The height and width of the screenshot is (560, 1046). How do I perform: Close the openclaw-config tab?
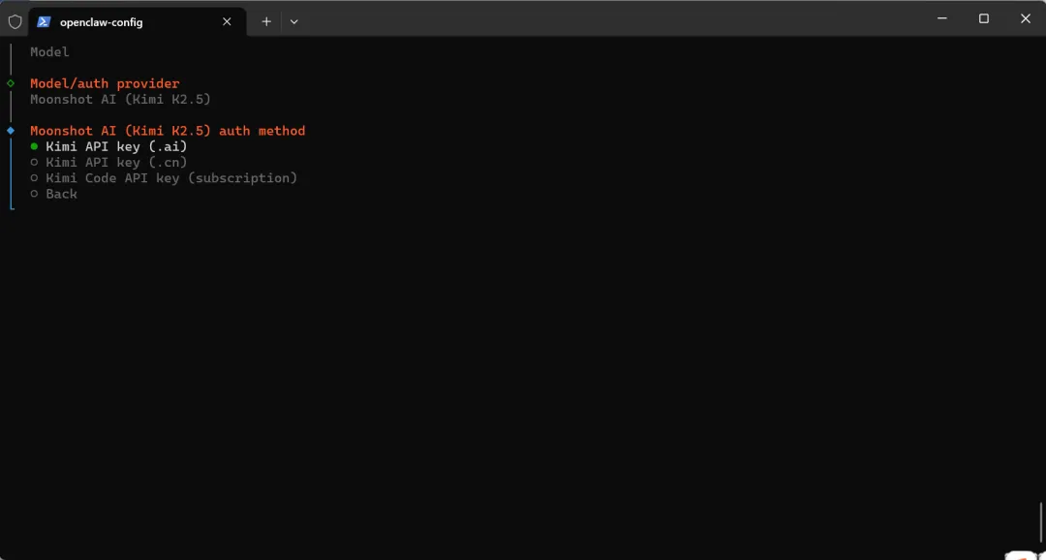[227, 21]
